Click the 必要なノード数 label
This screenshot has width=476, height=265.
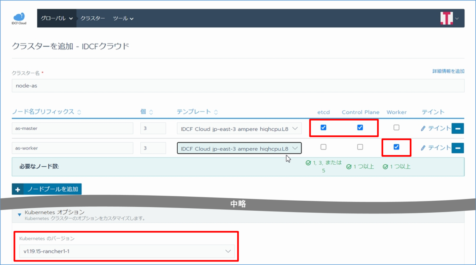tap(39, 167)
